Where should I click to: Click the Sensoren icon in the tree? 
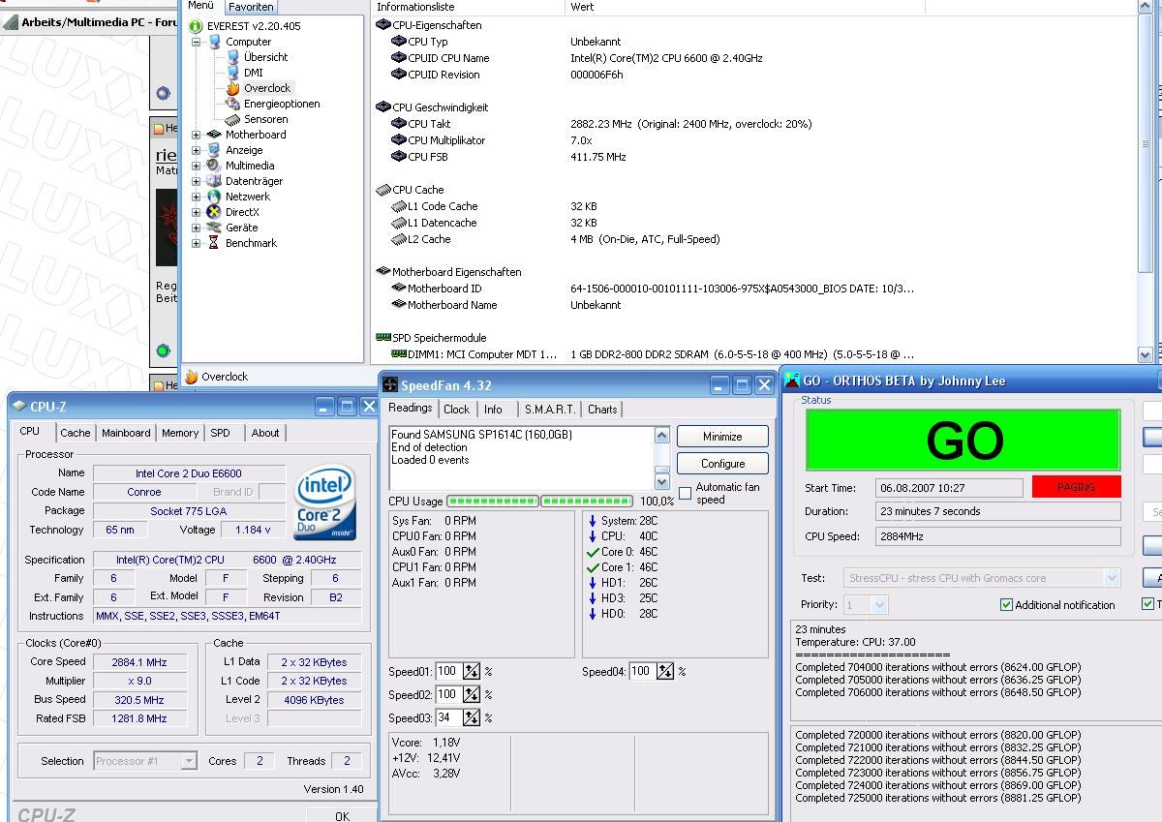point(232,119)
